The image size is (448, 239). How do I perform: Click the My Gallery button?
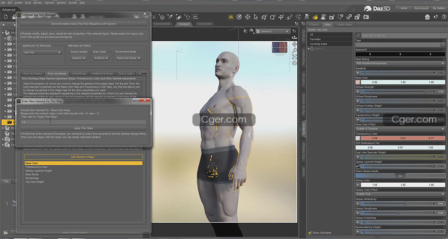(x=438, y=8)
